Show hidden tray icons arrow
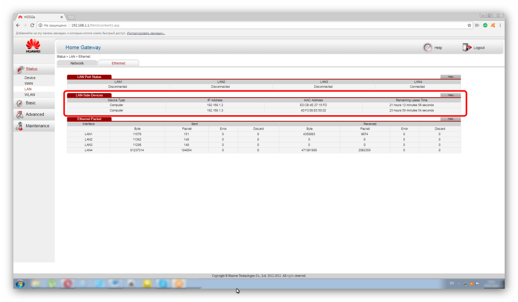The height and width of the screenshot is (302, 518). pyautogui.click(x=459, y=284)
